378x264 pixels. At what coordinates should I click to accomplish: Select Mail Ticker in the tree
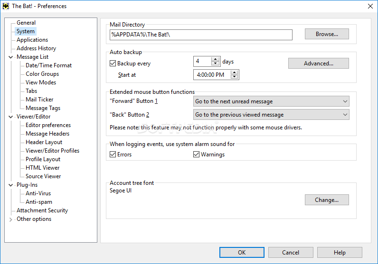39,100
